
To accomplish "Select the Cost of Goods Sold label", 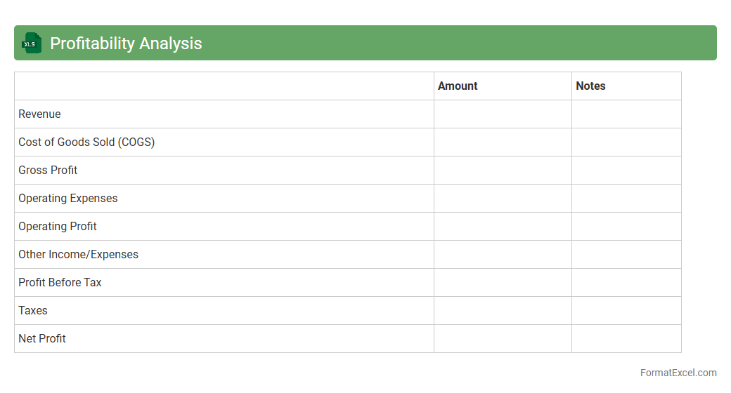I will click(86, 142).
